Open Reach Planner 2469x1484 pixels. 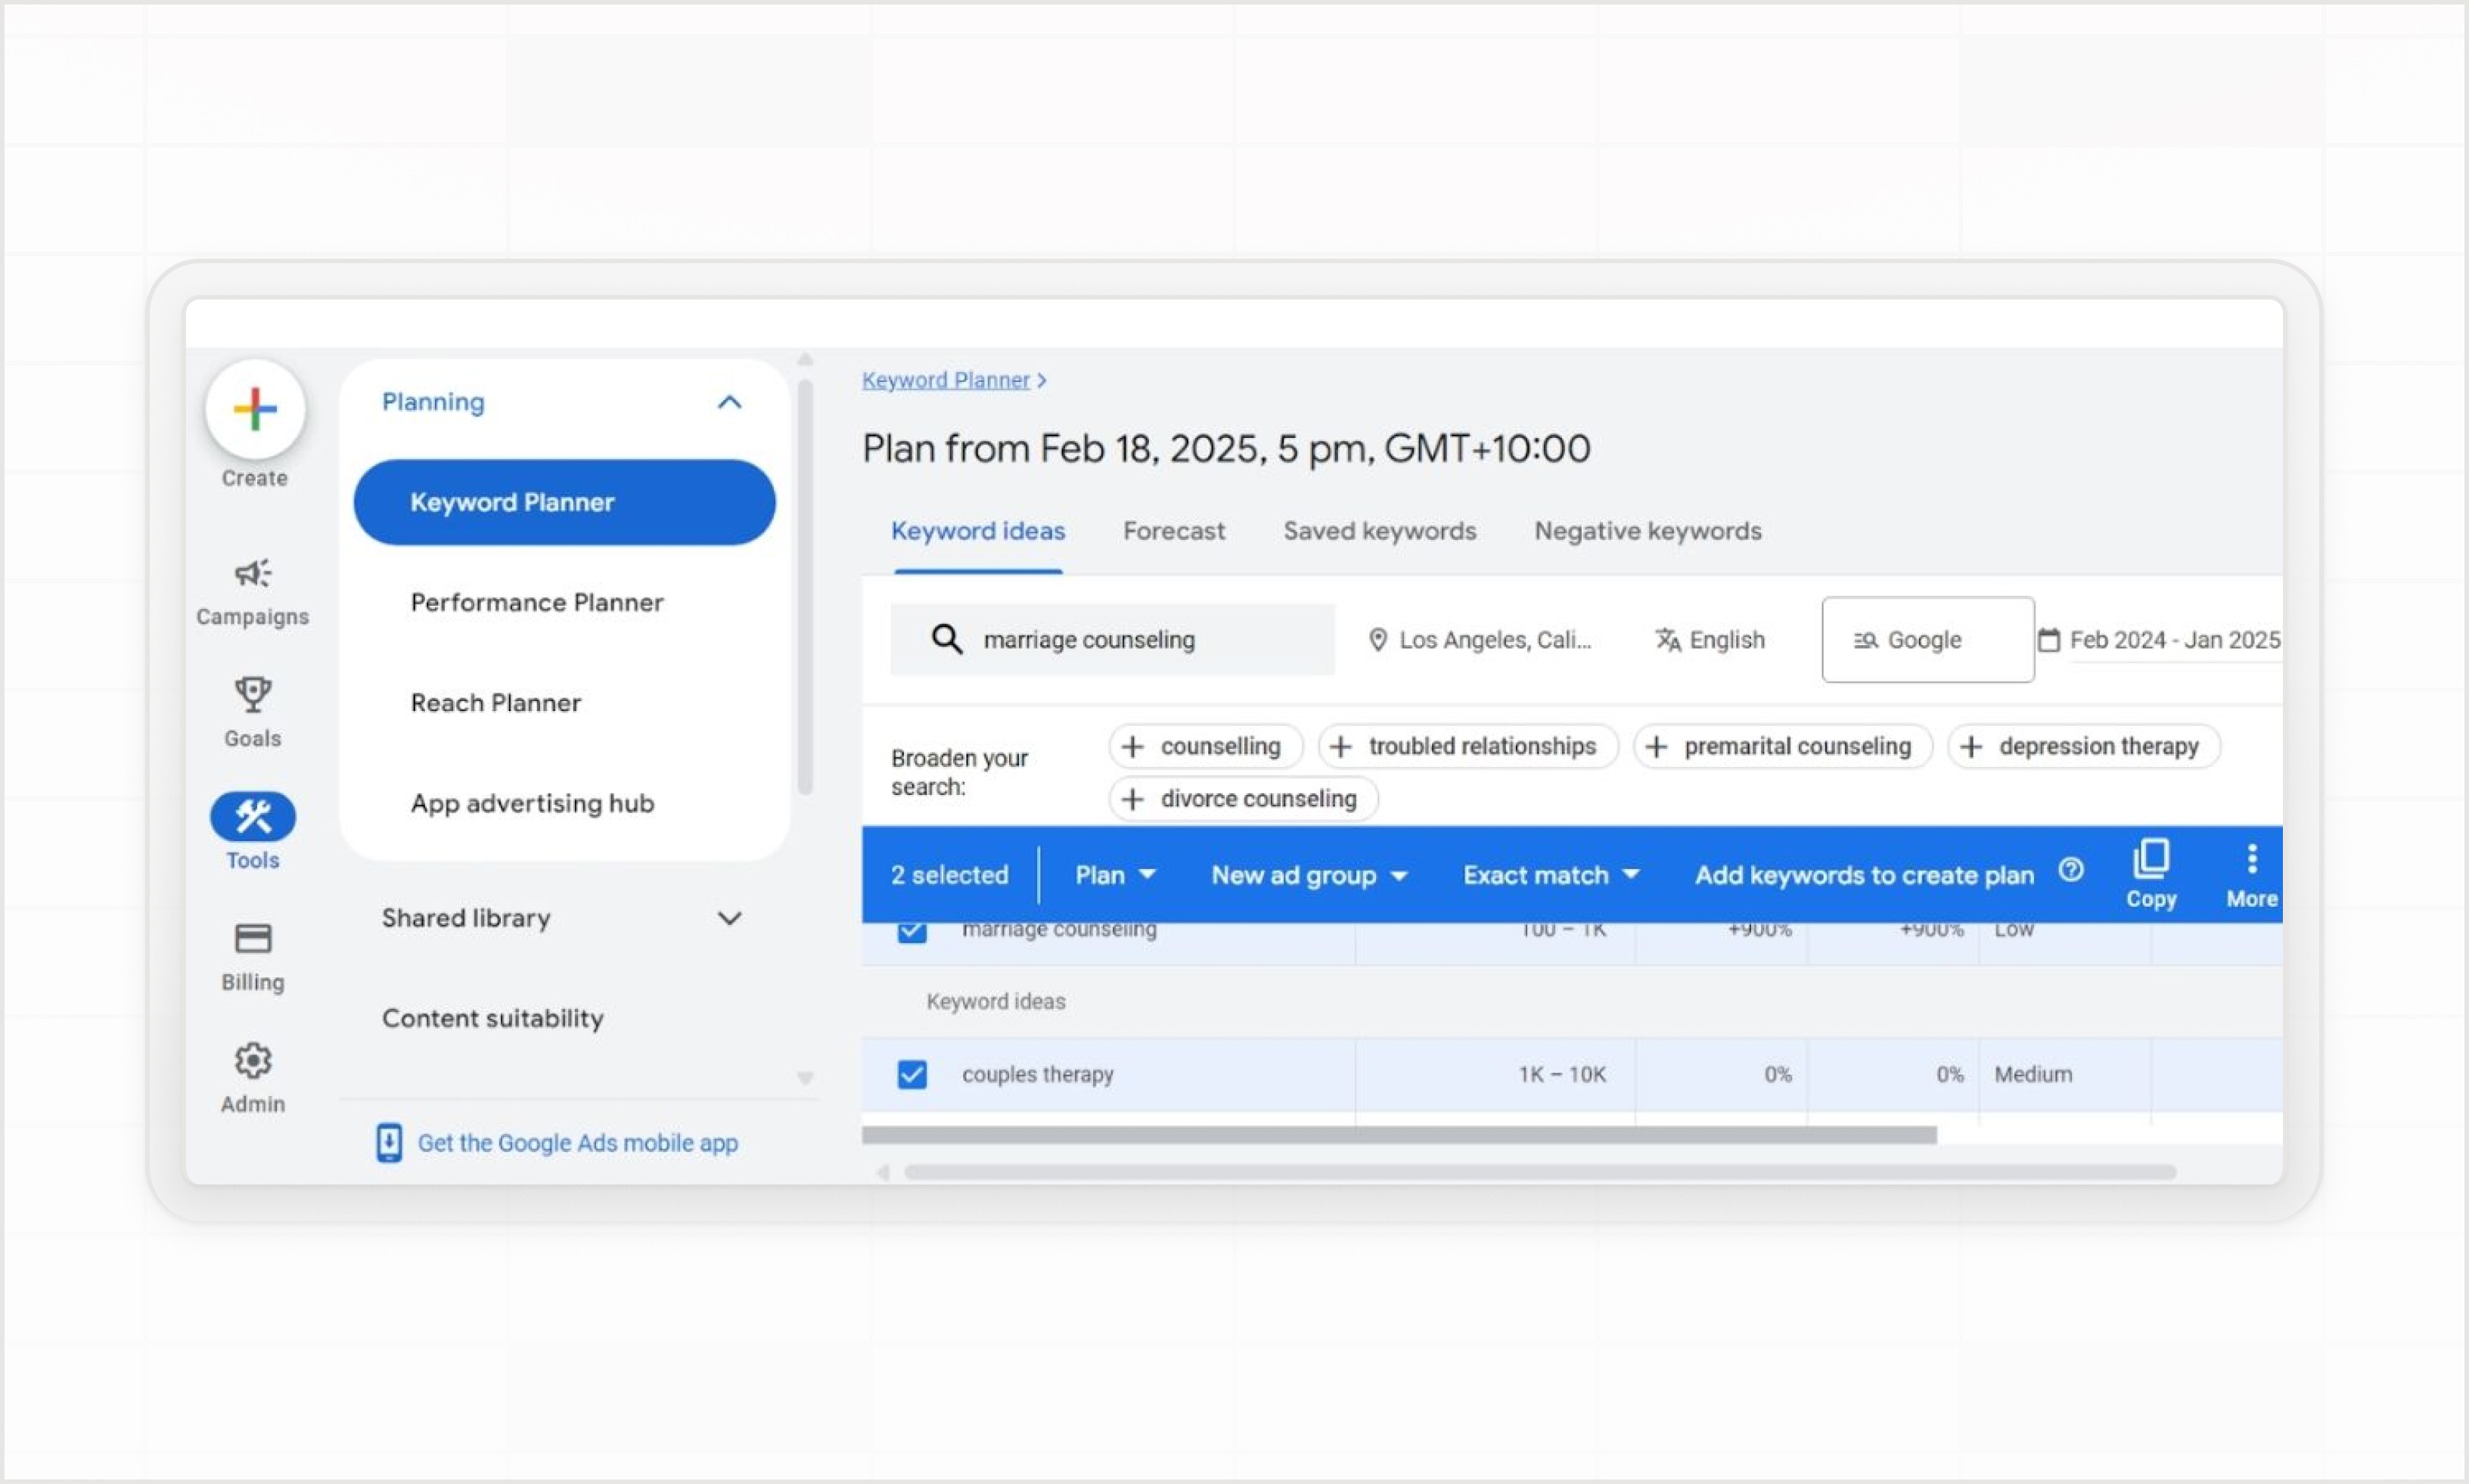(496, 703)
